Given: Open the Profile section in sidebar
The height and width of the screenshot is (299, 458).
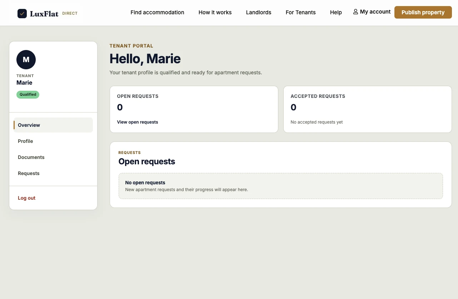Looking at the screenshot, I should [53, 141].
